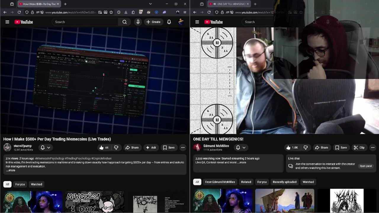
Task: Open new tab in left window
Action: tap(65, 4)
